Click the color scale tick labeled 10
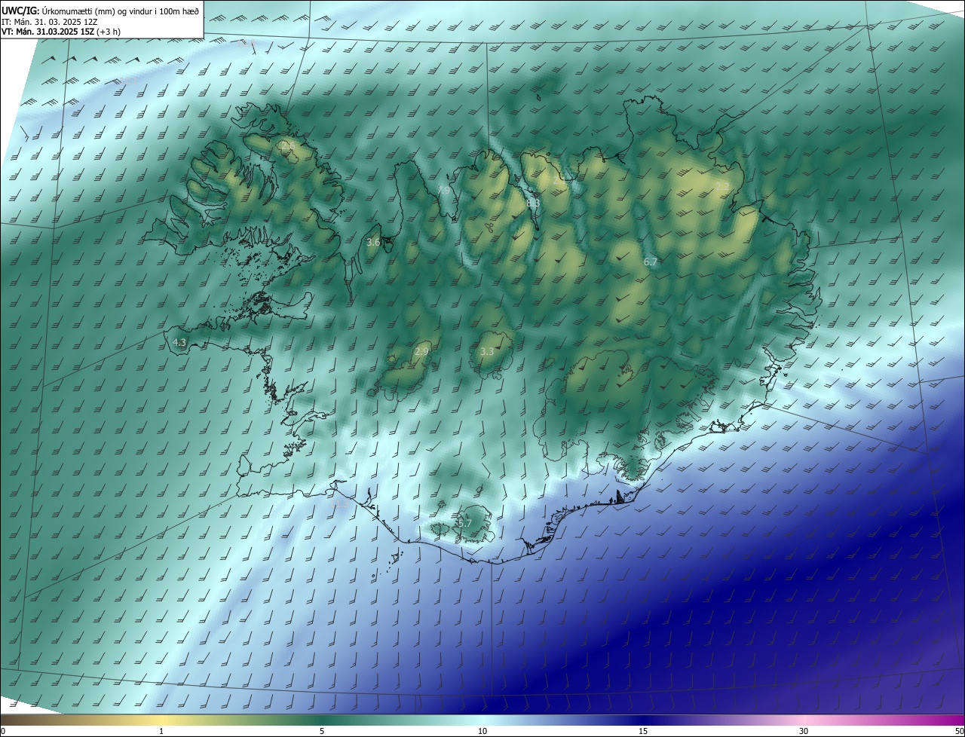The width and height of the screenshot is (965, 737). (x=482, y=731)
